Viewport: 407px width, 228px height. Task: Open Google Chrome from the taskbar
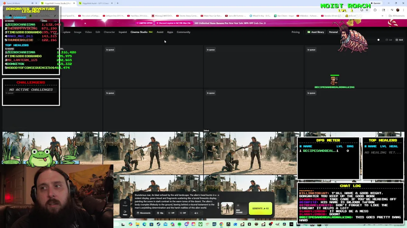(x=221, y=225)
